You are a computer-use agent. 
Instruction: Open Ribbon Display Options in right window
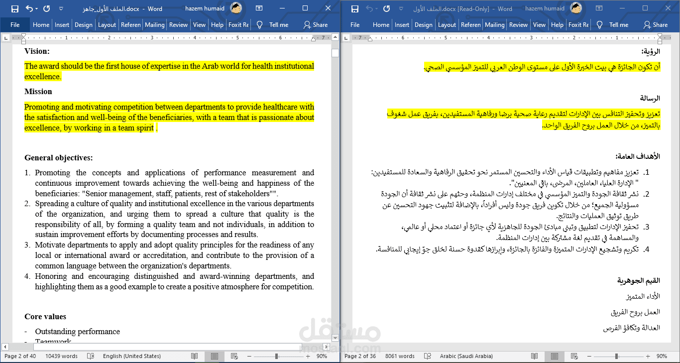[599, 8]
